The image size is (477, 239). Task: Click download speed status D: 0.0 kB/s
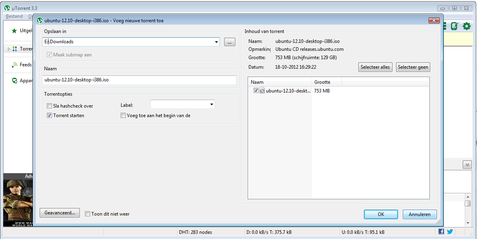tap(269, 232)
